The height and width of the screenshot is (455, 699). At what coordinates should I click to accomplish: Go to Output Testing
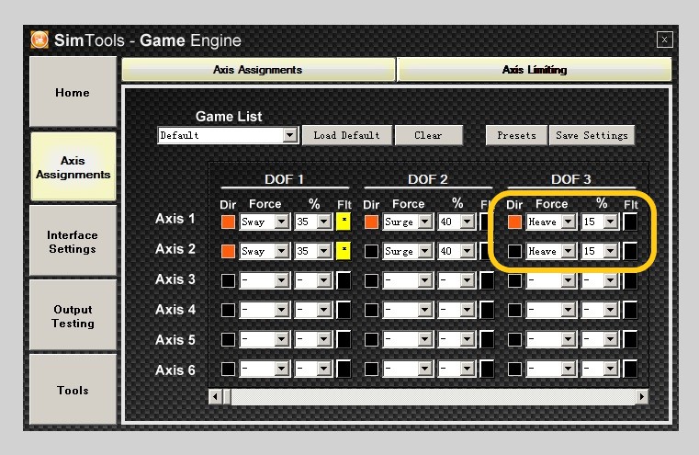tap(73, 316)
